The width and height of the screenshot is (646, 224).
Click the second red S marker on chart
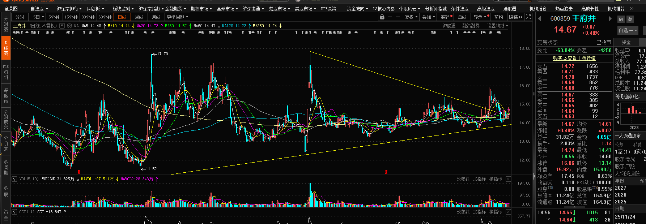386,172
